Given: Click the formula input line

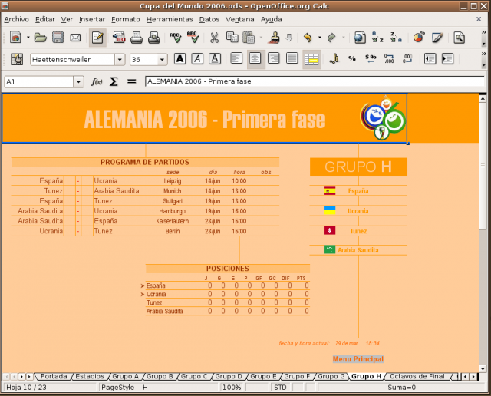Looking at the screenshot, I should (315, 81).
